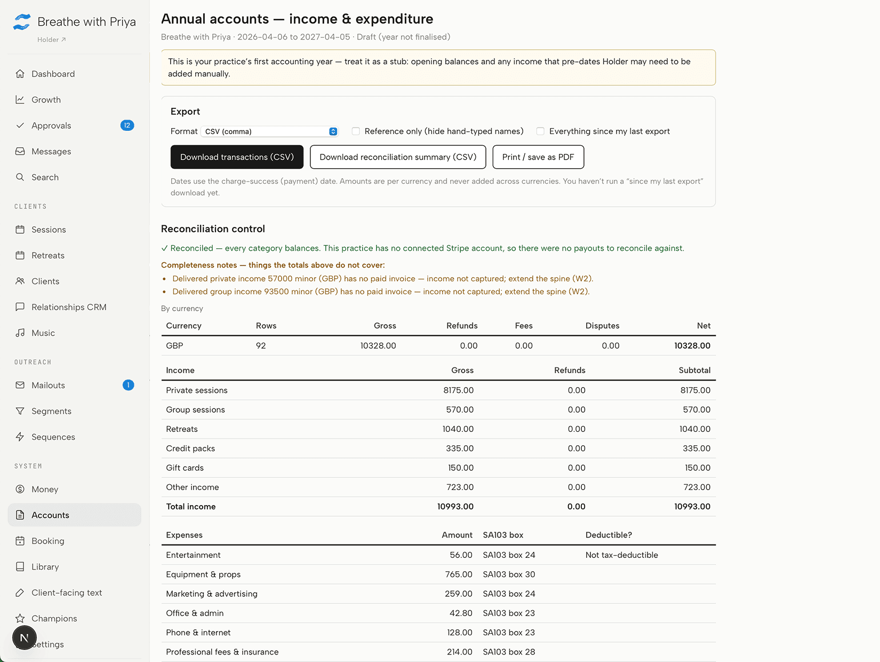Viewport: 880px width, 662px height.
Task: Click the Rows count 92 cell
Action: 261,345
